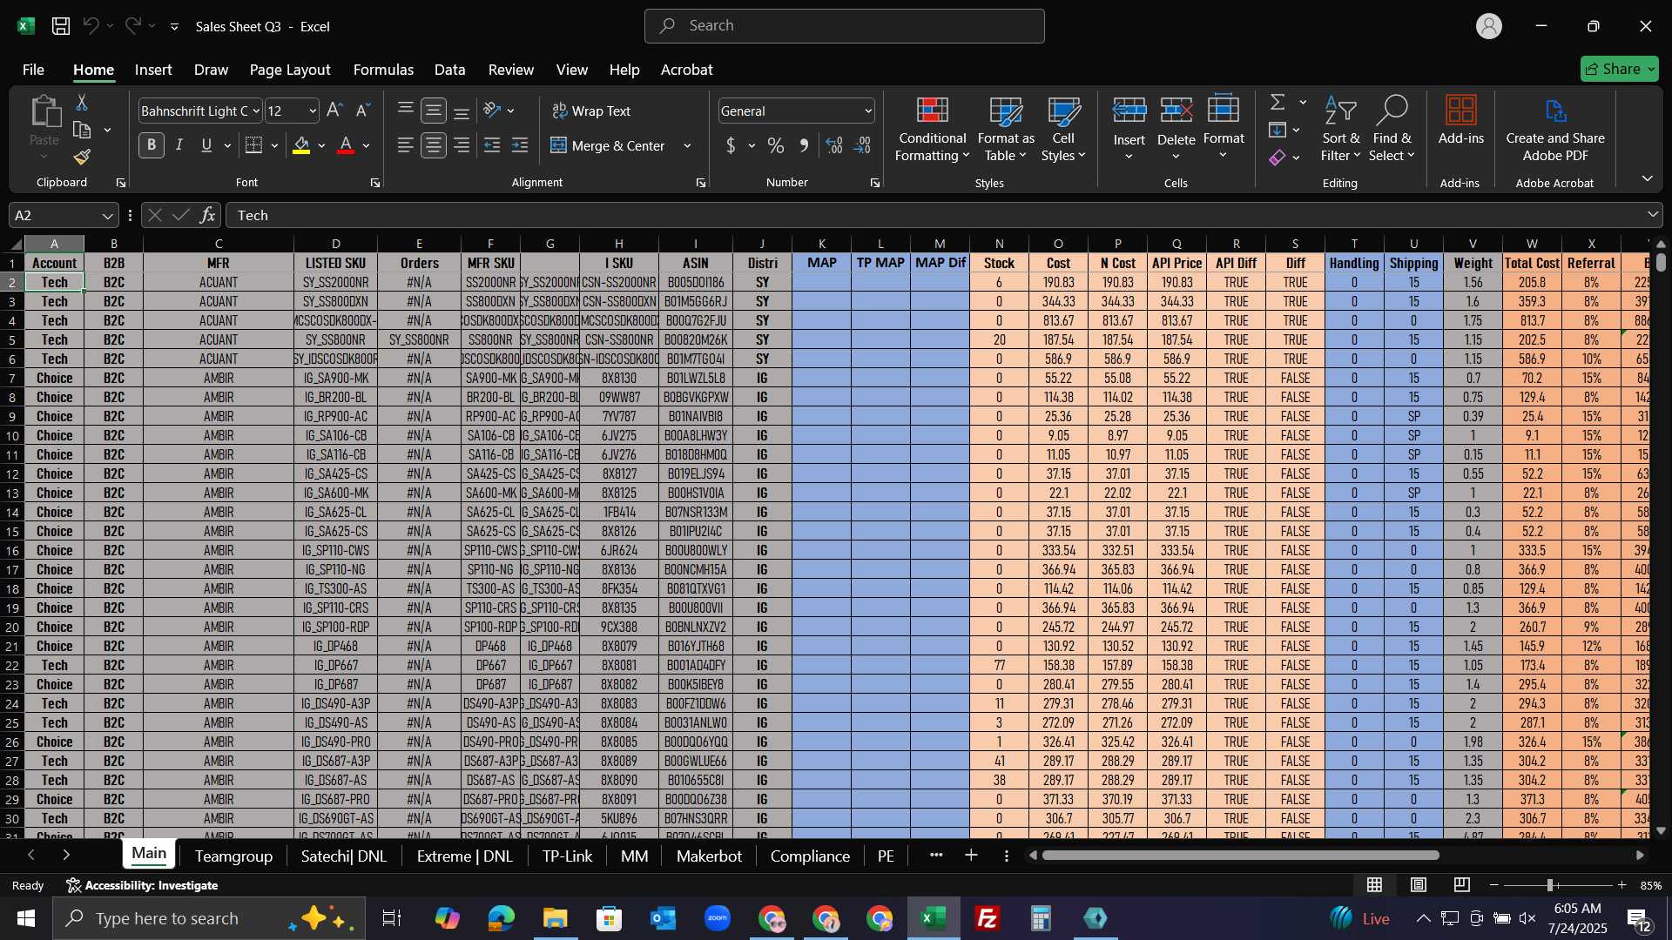Screen dimensions: 1672x940
Task: Click Create and Share Adobe PDF
Action: click(x=1555, y=129)
